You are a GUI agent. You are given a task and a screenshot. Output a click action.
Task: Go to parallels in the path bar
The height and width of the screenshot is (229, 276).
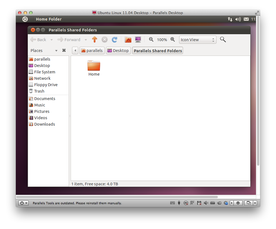(x=92, y=51)
